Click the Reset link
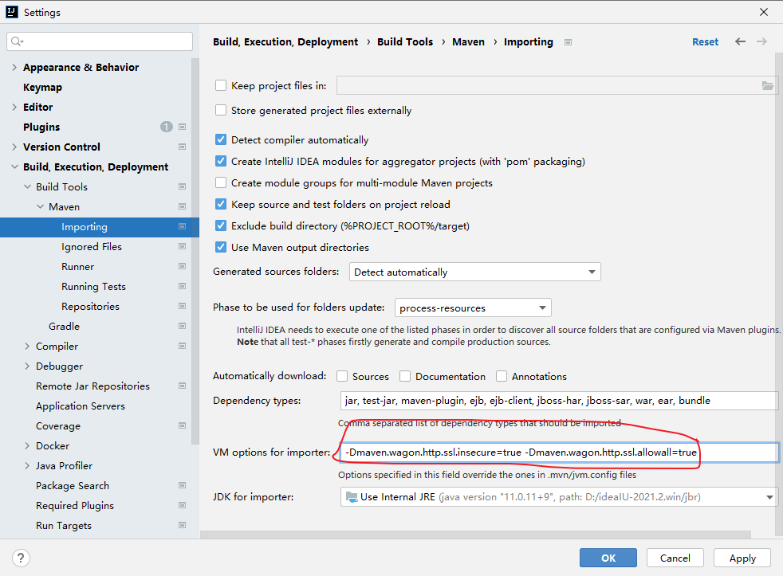This screenshot has height=576, width=783. (705, 42)
